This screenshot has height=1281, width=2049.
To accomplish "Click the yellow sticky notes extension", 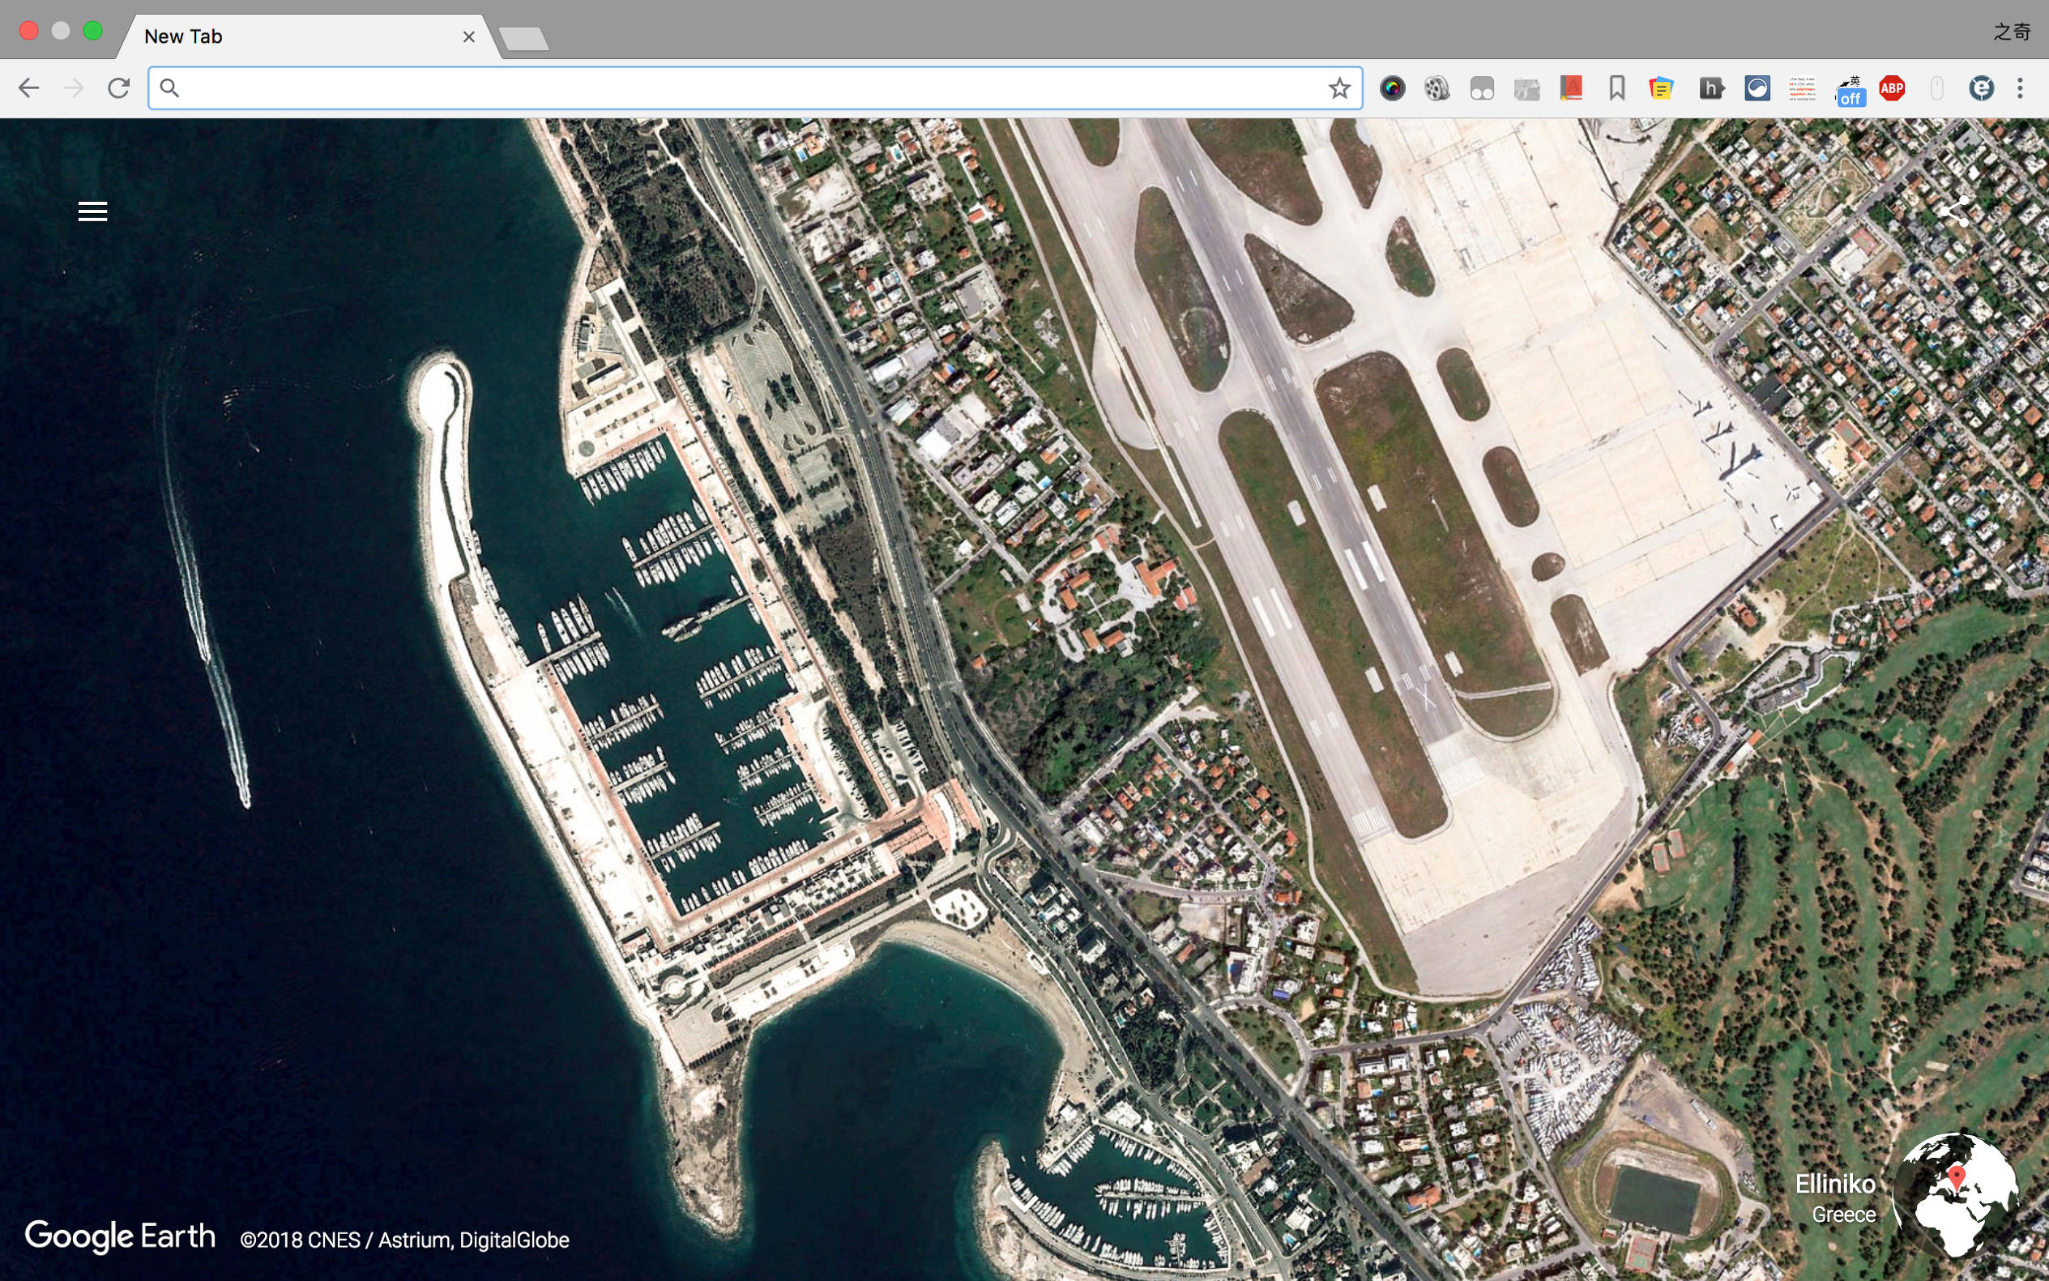I will click(1661, 88).
